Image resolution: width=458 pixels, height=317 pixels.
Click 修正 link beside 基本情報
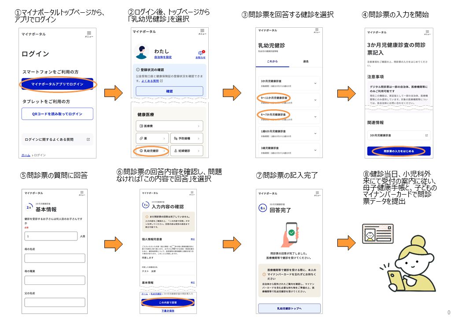193,283
